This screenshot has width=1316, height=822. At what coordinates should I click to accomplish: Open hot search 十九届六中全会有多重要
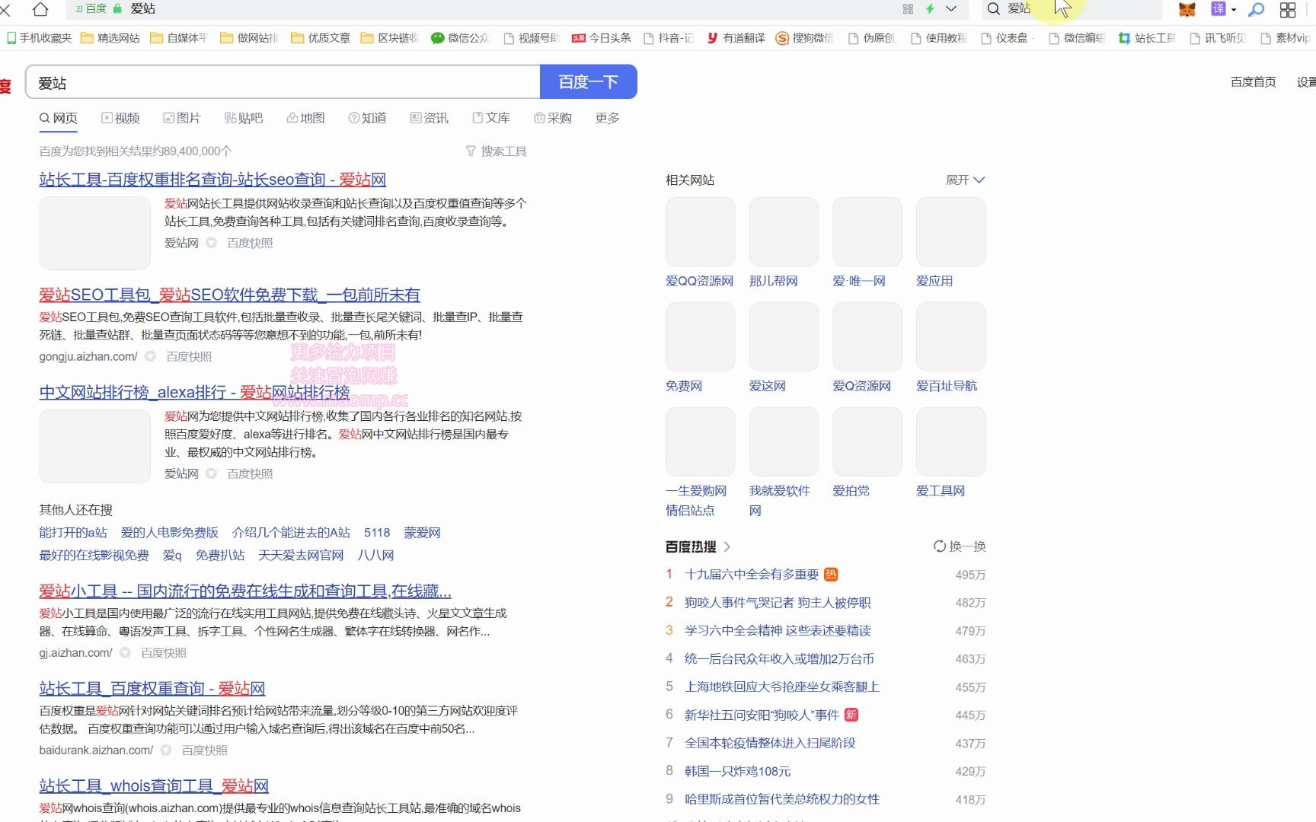pos(752,575)
